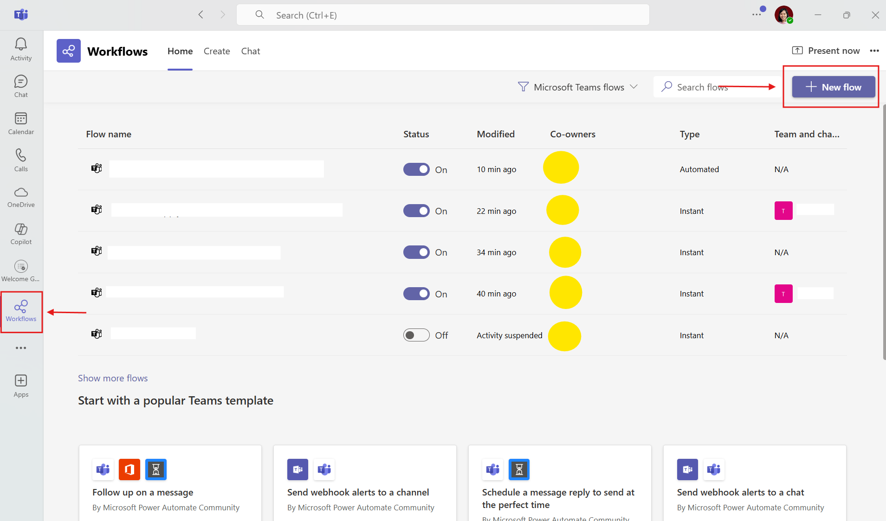Viewport: 886px width, 521px height.
Task: Click yellow co-owner avatar for suspended flow
Action: click(564, 336)
